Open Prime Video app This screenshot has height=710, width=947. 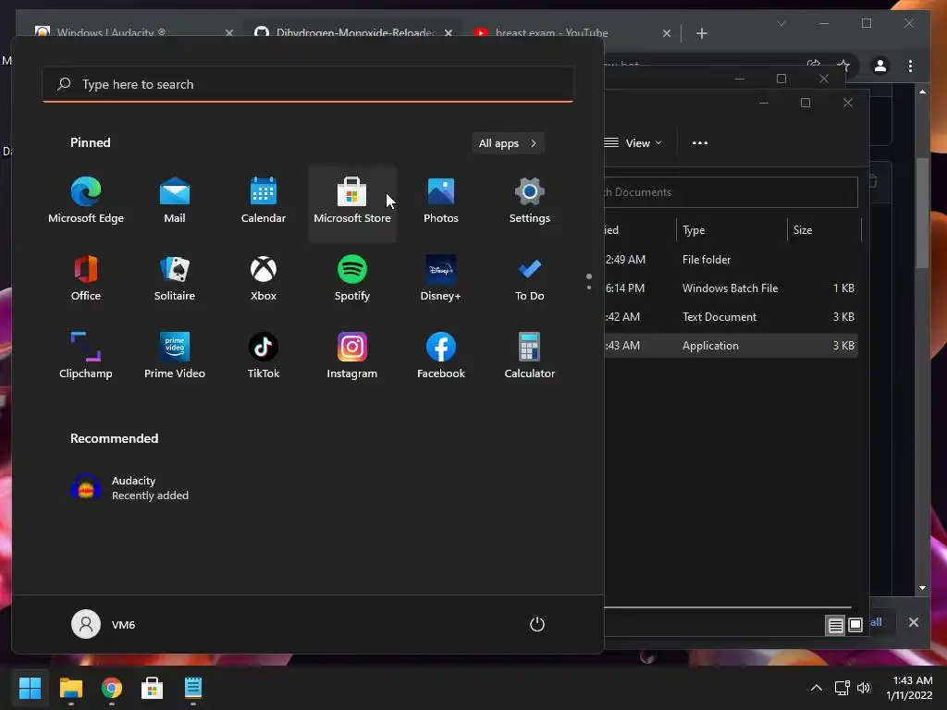(175, 356)
